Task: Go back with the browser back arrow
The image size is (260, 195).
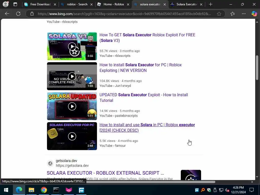Action: 7,14
